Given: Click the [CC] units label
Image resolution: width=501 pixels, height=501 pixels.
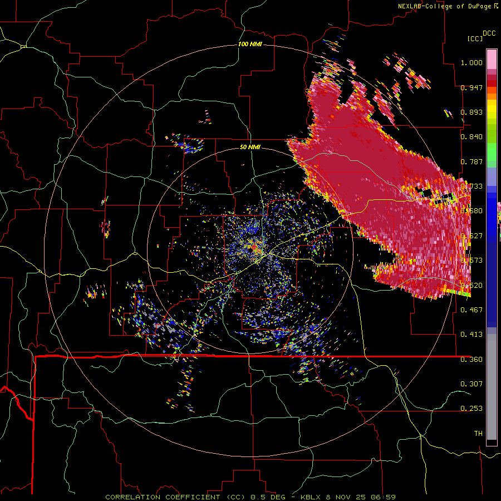Looking at the screenshot, I should coord(475,38).
